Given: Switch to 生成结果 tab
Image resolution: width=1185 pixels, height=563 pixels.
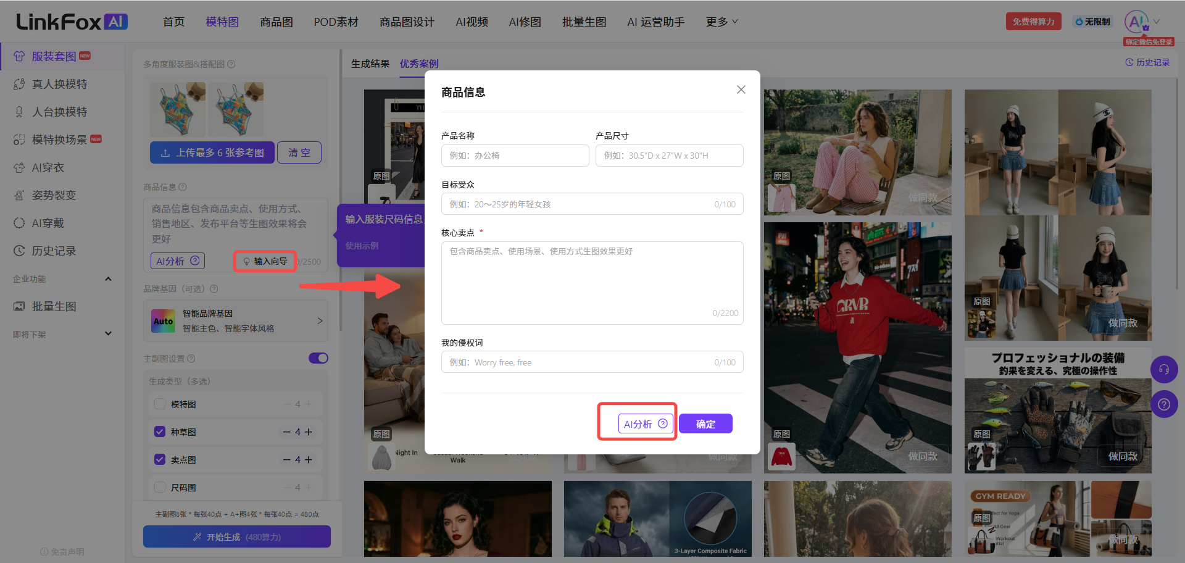Looking at the screenshot, I should [x=370, y=64].
